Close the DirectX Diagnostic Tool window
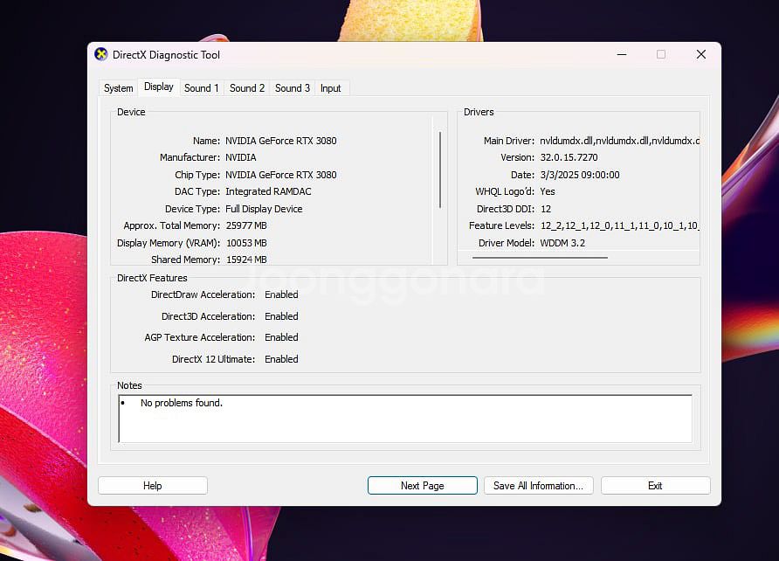The image size is (779, 561). 701,54
